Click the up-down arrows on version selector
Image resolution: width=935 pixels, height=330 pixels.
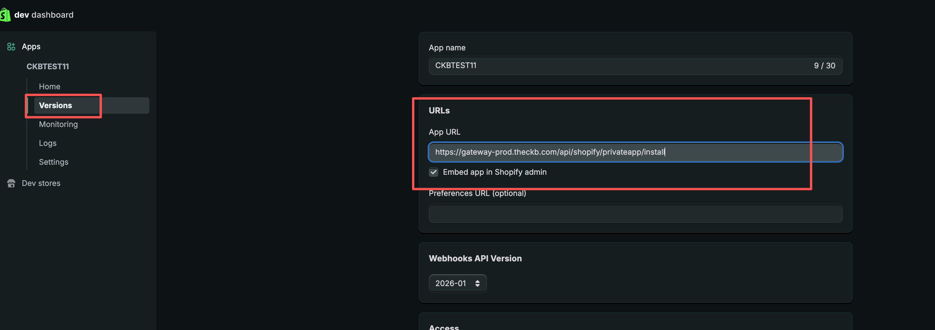click(x=477, y=283)
